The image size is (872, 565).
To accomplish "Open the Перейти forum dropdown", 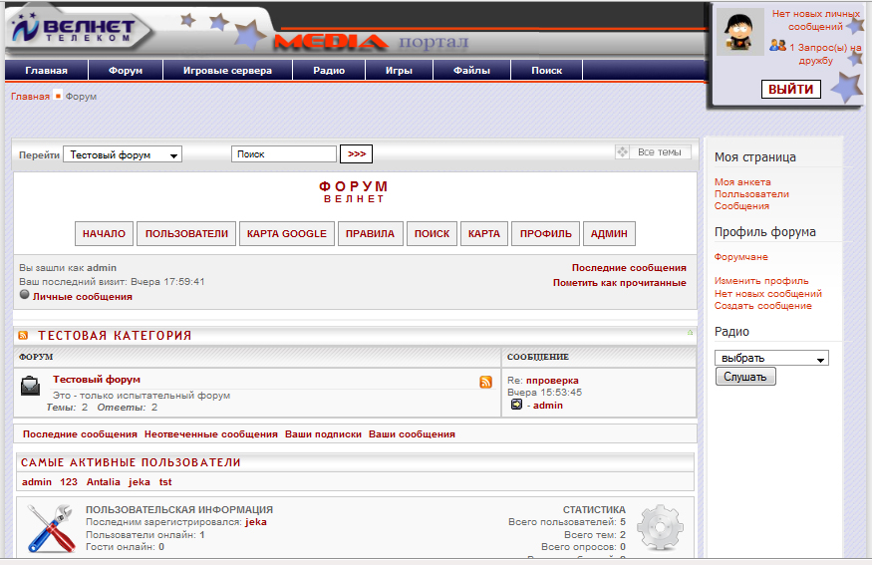I will 123,154.
